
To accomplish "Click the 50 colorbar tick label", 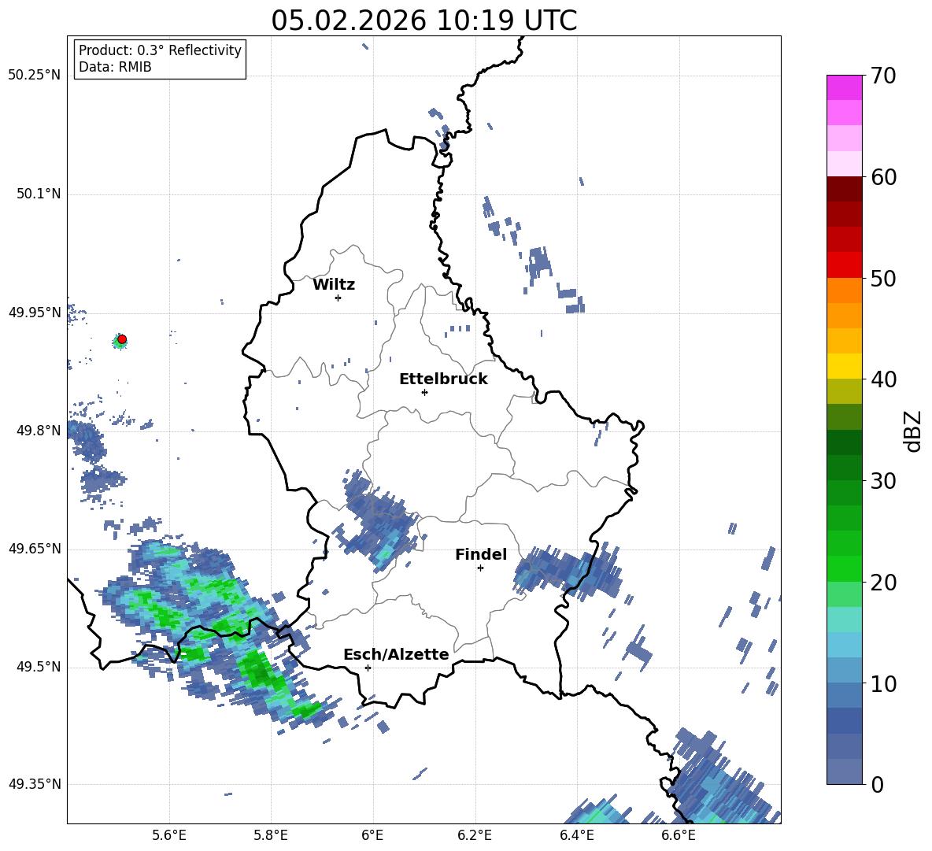I will [883, 279].
